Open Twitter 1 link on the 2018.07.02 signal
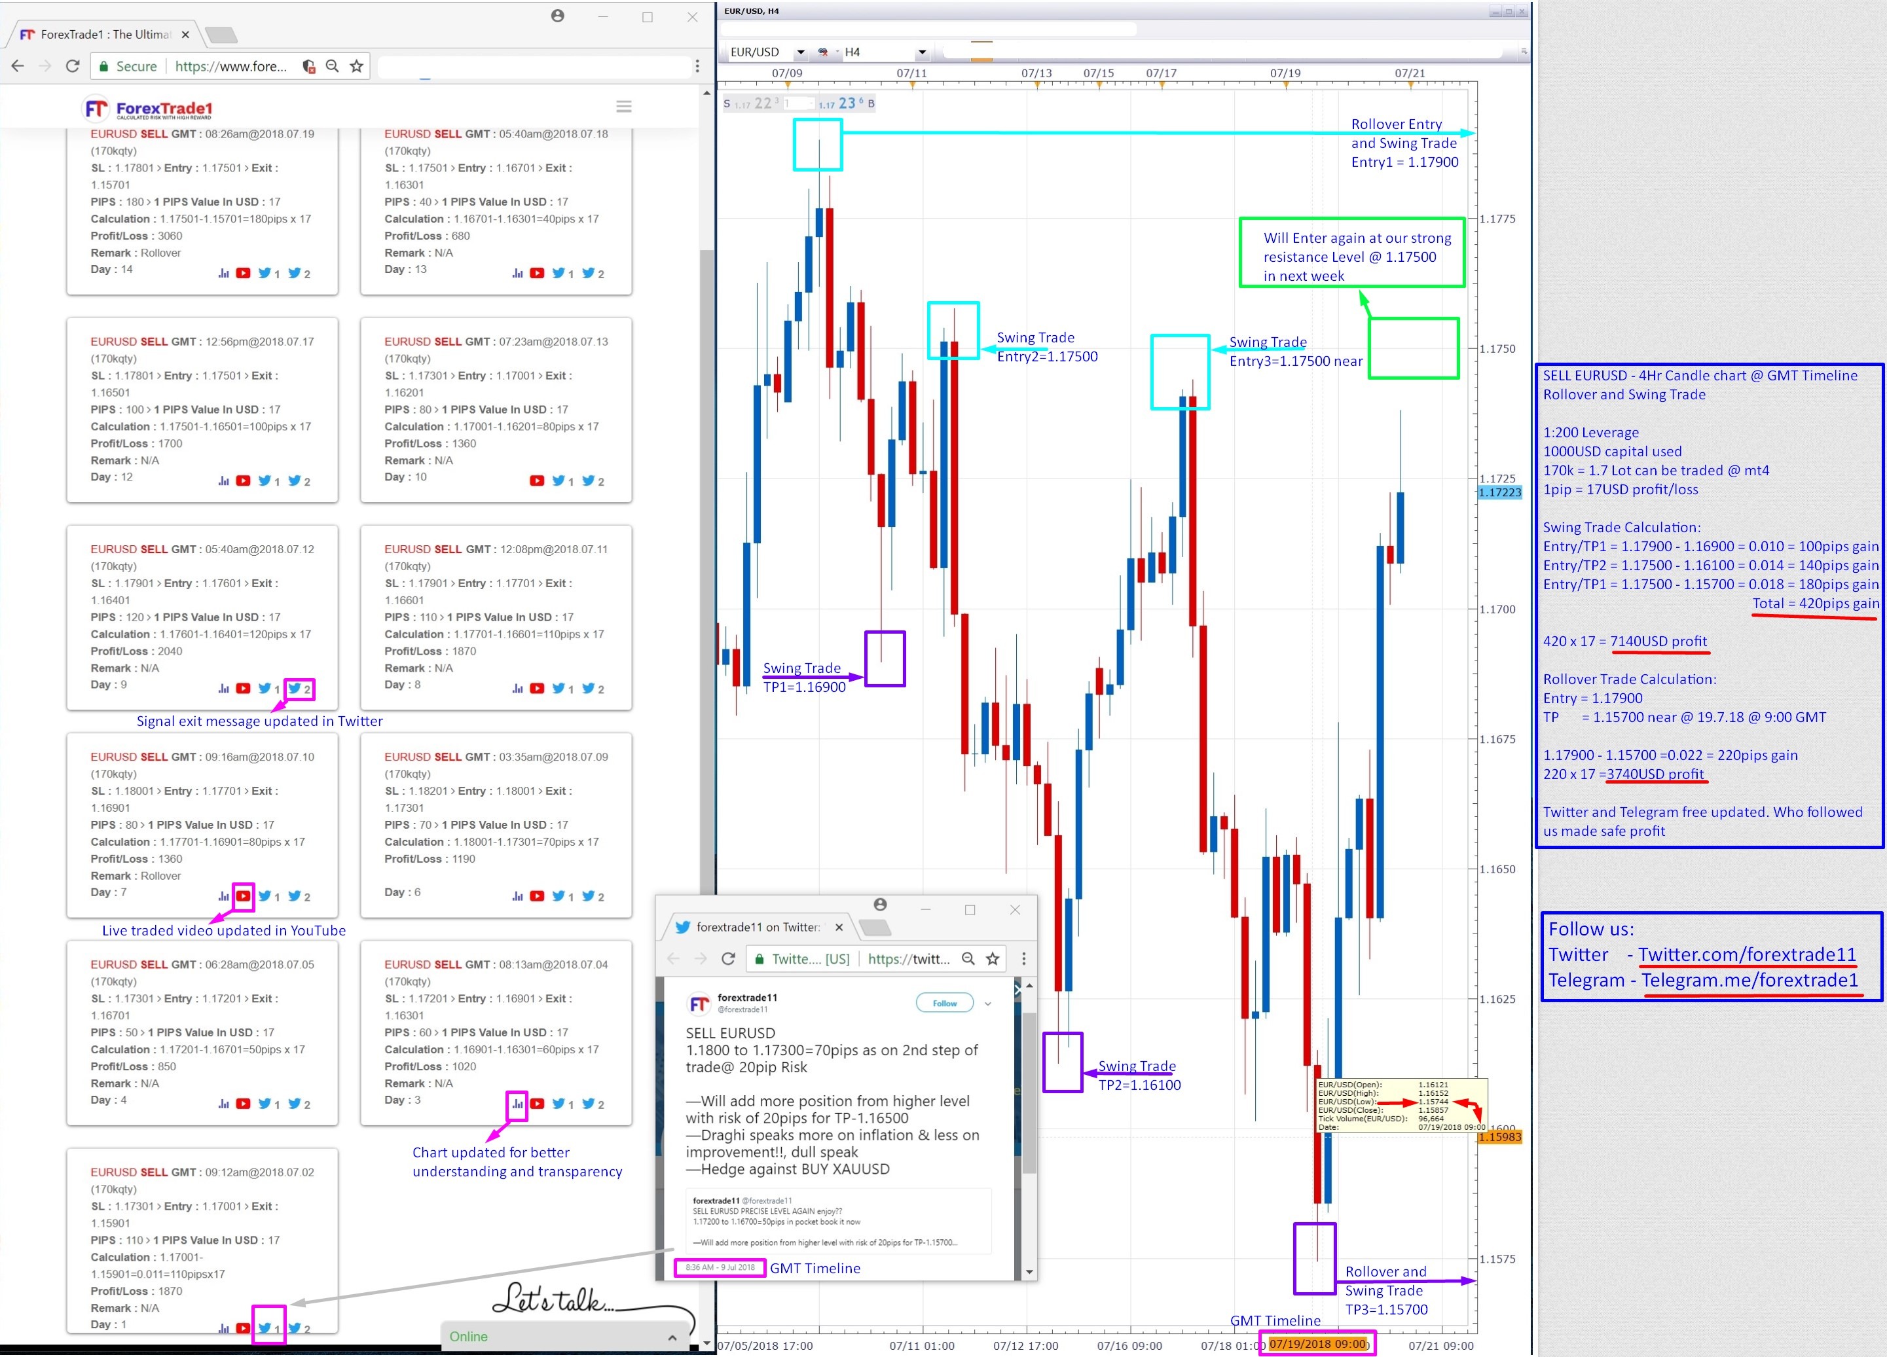The height and width of the screenshot is (1357, 1887). [x=268, y=1328]
